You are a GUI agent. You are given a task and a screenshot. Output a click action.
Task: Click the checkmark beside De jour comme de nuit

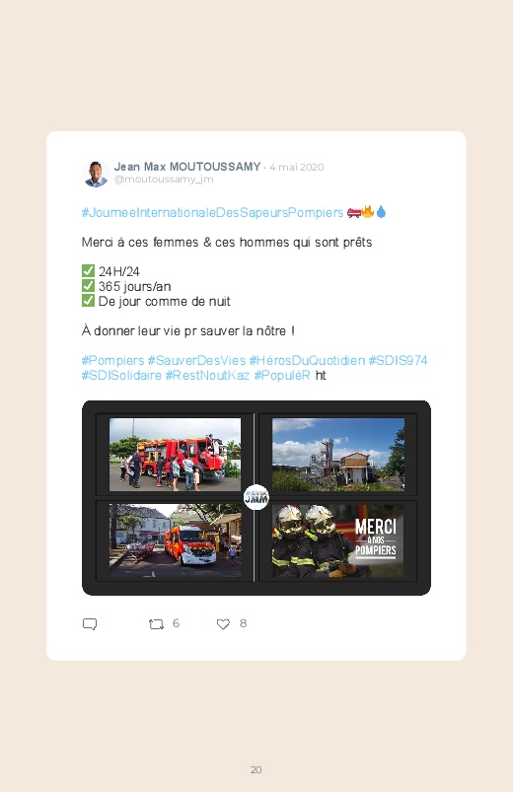tap(88, 301)
